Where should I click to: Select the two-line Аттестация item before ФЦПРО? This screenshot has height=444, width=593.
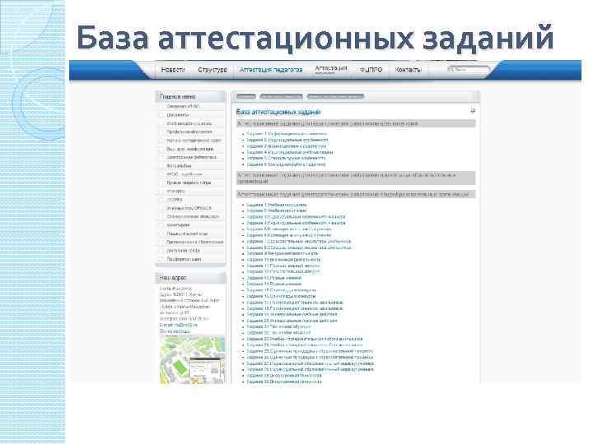331,69
